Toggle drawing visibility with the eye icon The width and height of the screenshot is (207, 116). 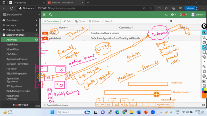coord(204,33)
